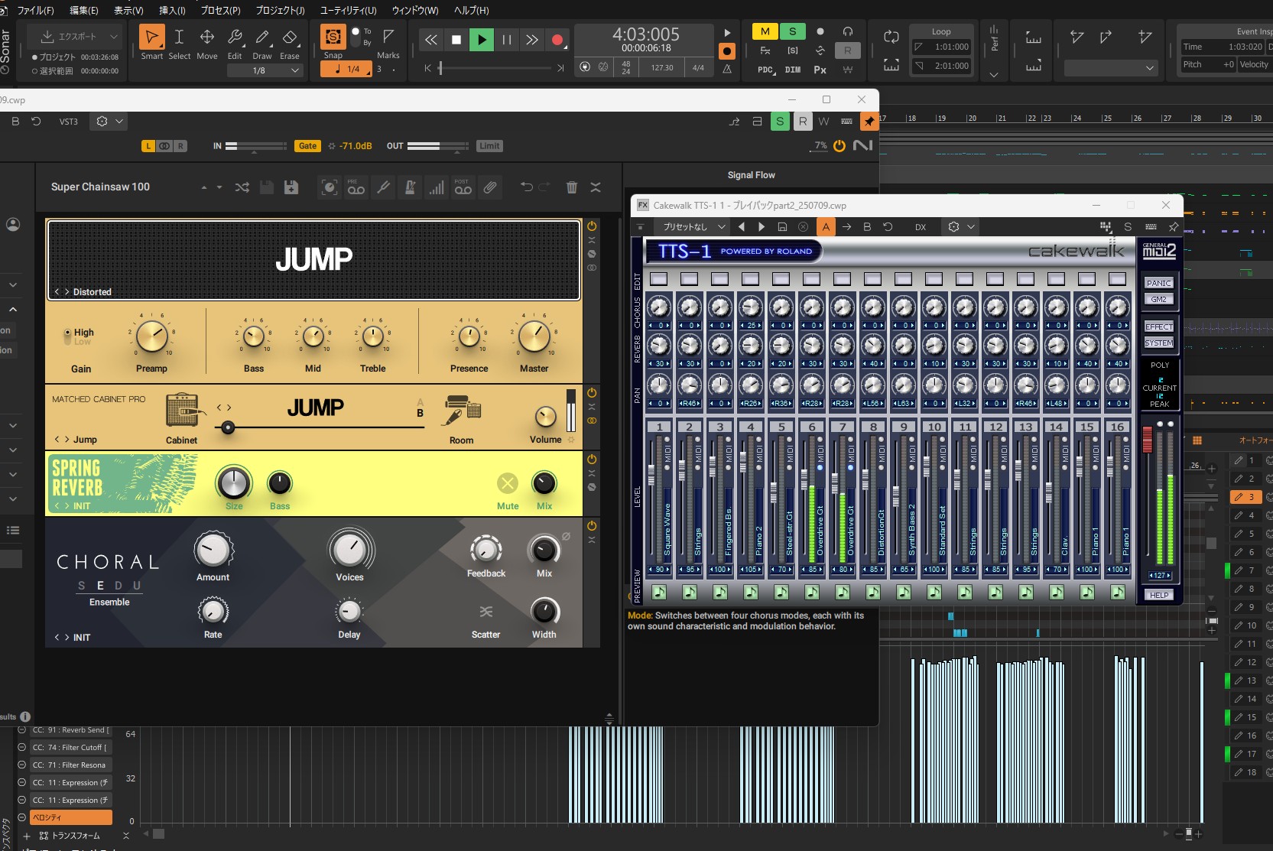Open the Edit (編集) menu
The height and width of the screenshot is (851, 1273).
pyautogui.click(x=84, y=10)
